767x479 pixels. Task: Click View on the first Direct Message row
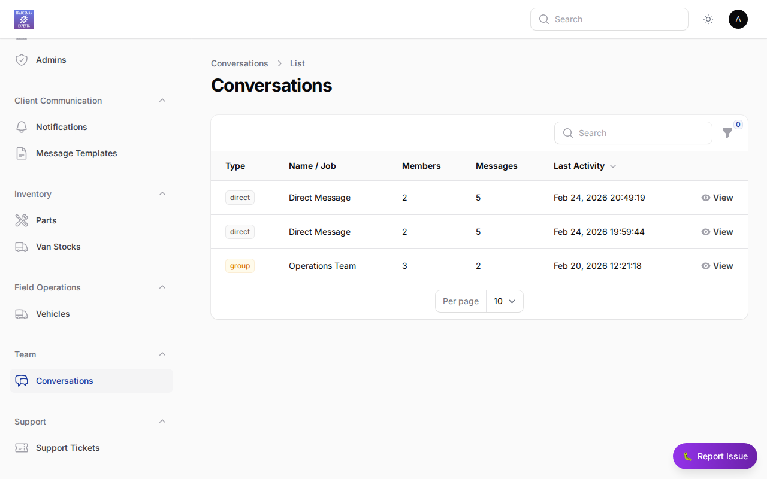tap(717, 198)
